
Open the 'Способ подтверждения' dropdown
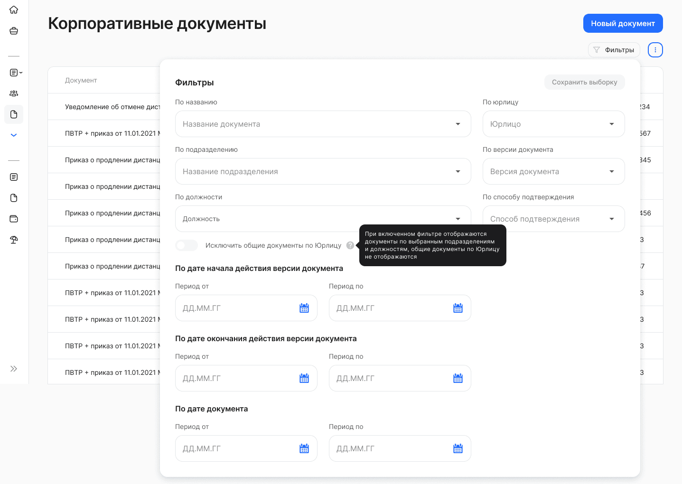pos(553,219)
